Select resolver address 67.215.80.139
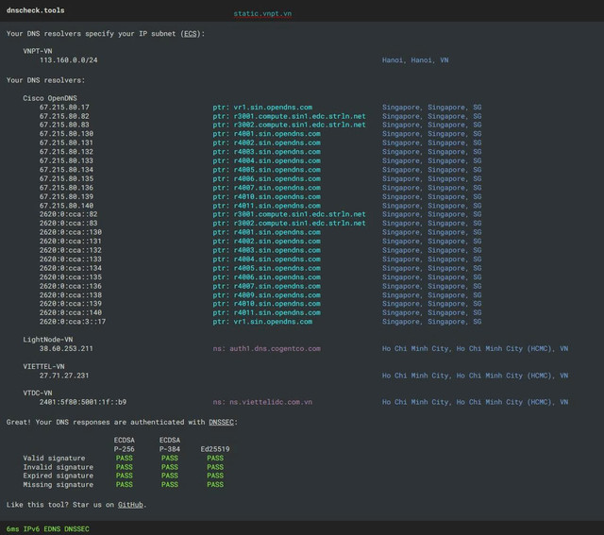604x535 pixels. click(x=66, y=197)
